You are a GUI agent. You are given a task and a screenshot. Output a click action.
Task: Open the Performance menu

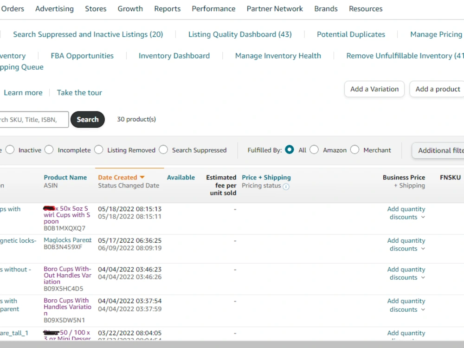pos(213,9)
